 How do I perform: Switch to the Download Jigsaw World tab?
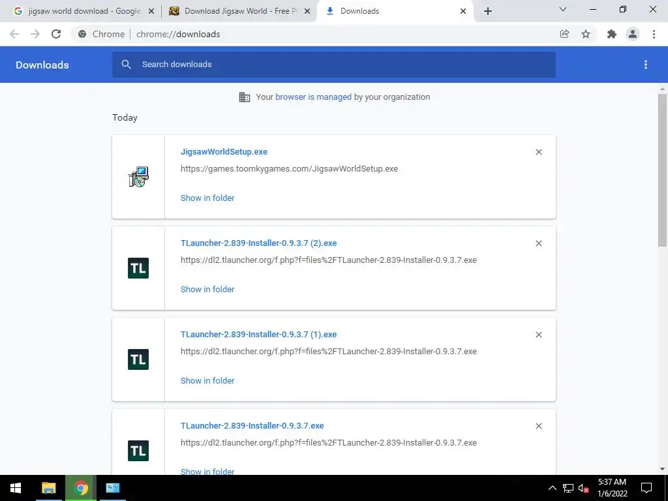239,11
